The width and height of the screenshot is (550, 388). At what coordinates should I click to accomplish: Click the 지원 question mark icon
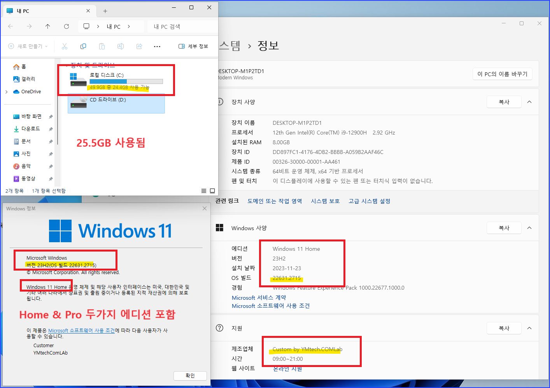(219, 328)
